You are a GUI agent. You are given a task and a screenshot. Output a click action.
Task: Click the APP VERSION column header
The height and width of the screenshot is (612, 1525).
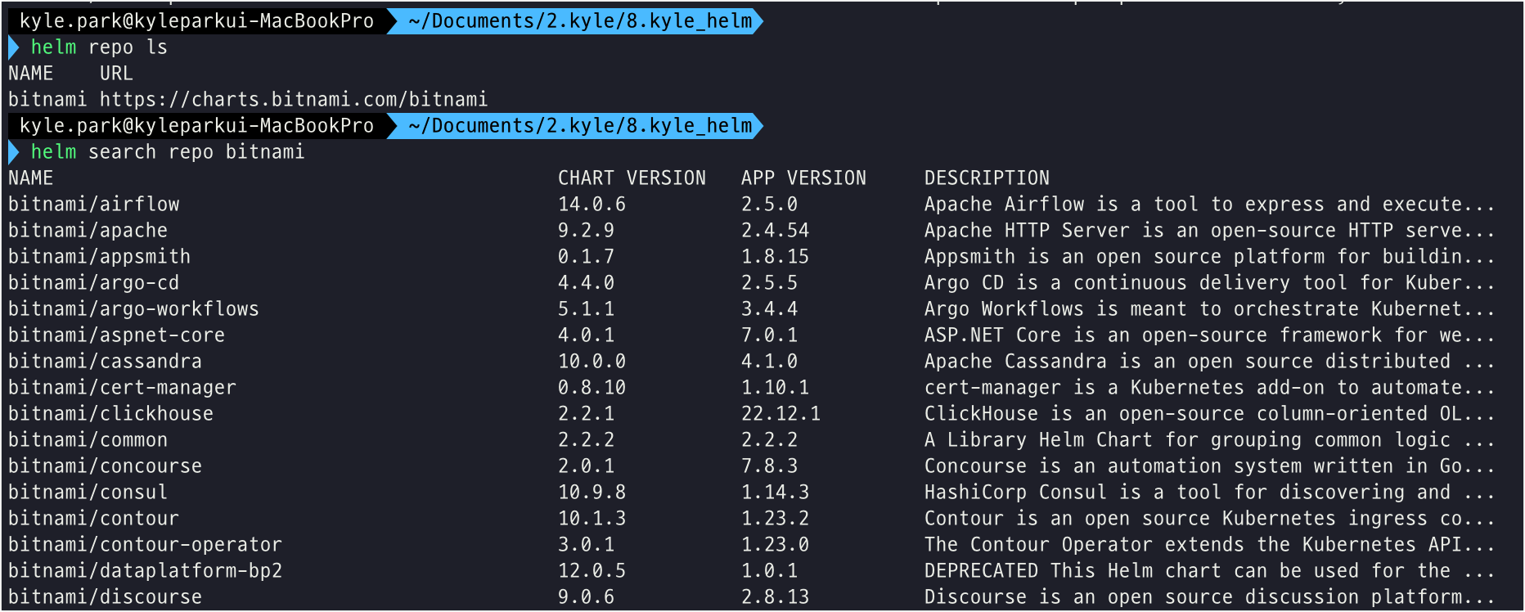point(803,178)
